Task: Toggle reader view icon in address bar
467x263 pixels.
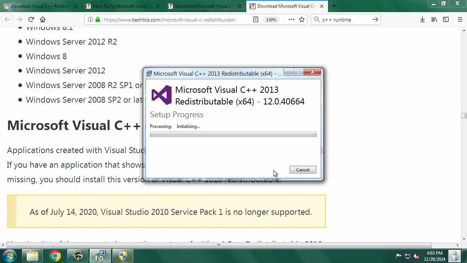Action: pos(256,20)
